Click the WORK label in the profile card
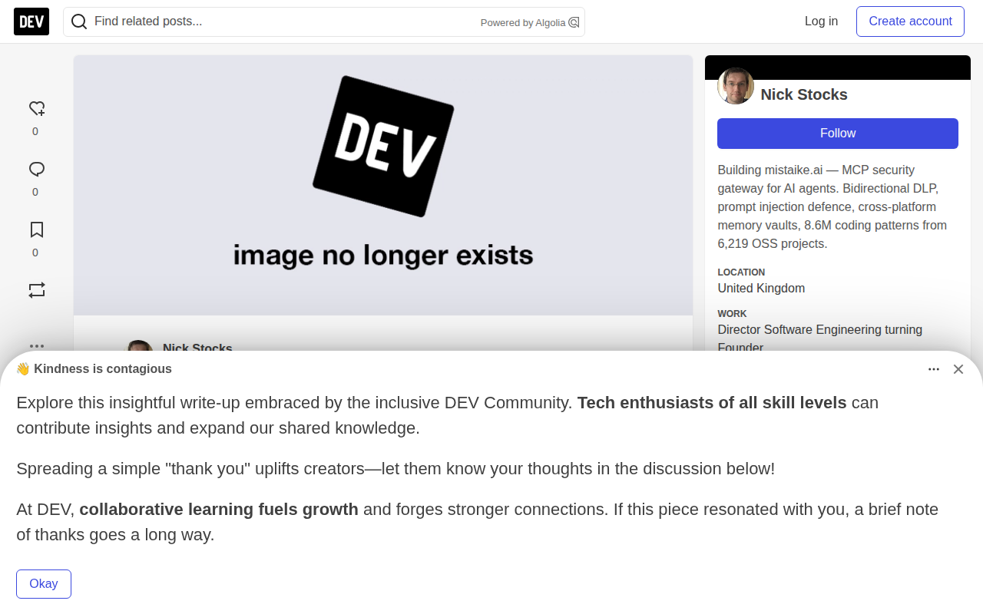 pyautogui.click(x=732, y=314)
